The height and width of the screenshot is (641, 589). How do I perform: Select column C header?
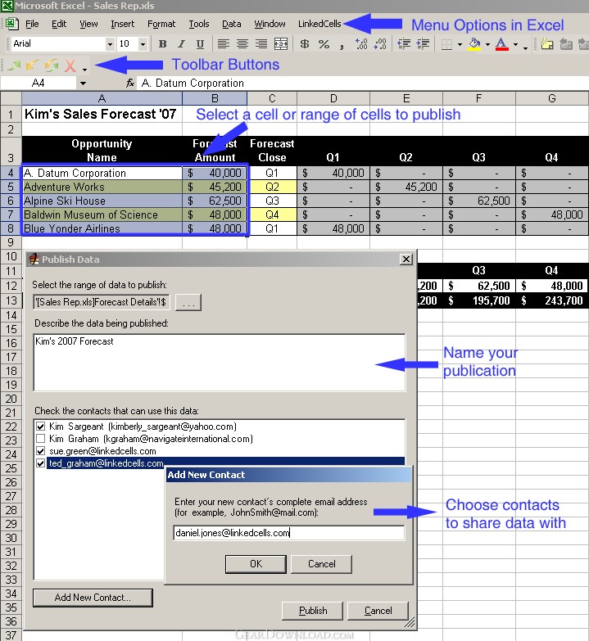coord(272,98)
